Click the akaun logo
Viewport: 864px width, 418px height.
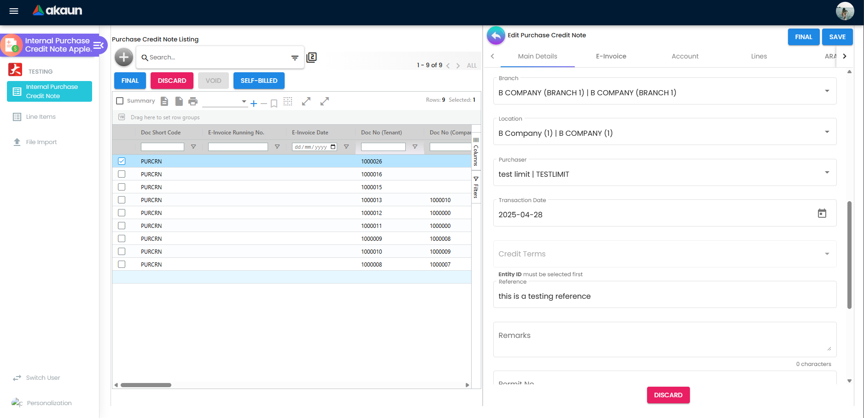58,10
